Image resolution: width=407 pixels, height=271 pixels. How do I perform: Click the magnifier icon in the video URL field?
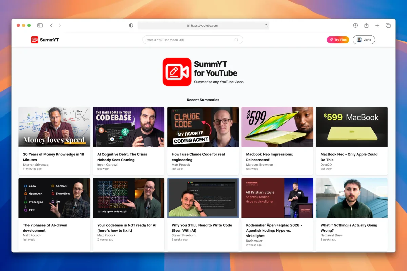pos(236,40)
